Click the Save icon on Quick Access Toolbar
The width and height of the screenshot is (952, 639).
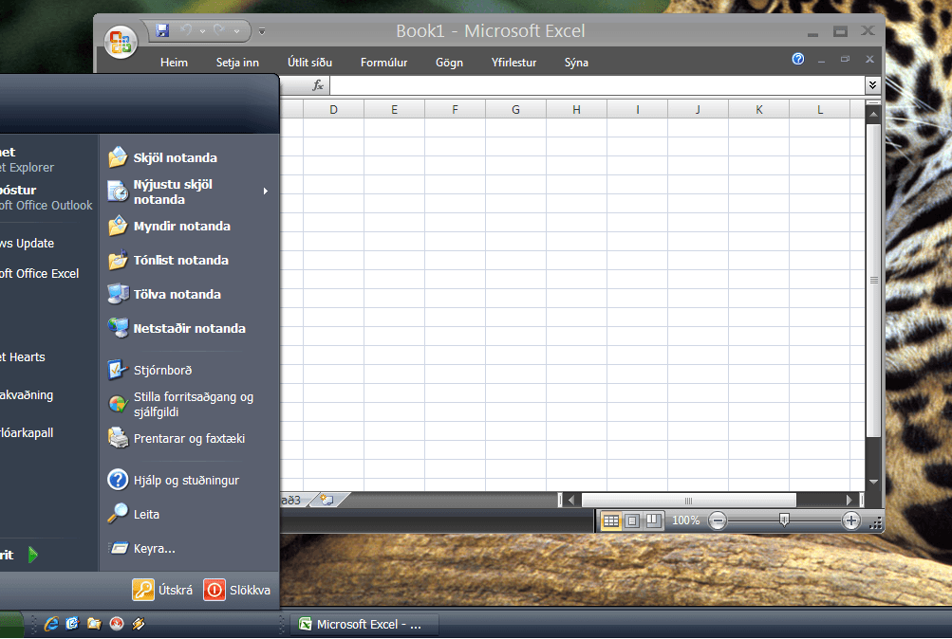[x=162, y=30]
